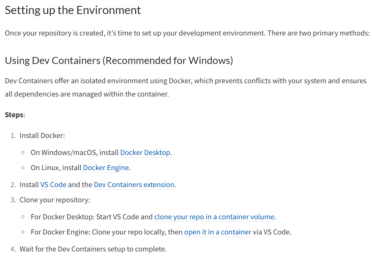This screenshot has height=257, width=372.
Task: Click the "On Windows/macOS, install" bullet text
Action: click(75, 152)
